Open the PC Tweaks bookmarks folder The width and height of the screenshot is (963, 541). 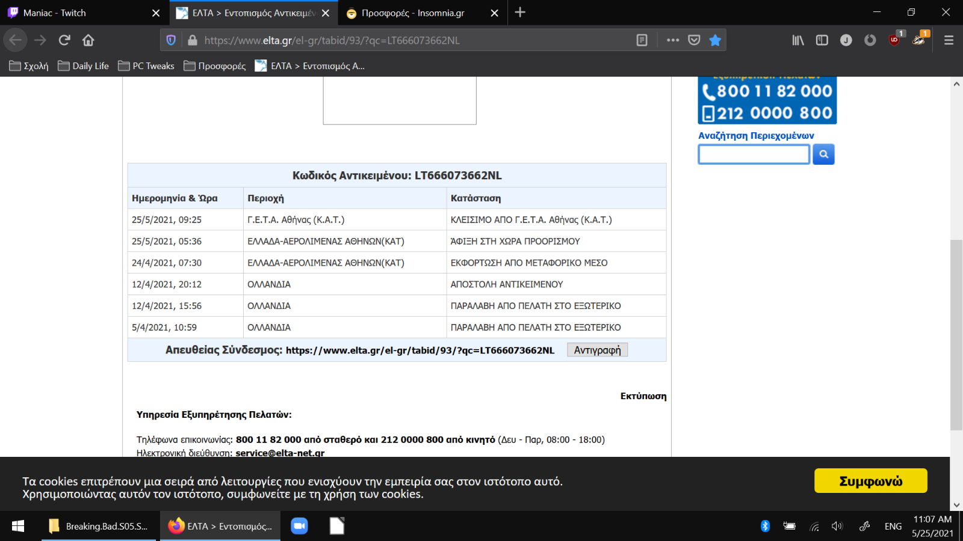146,66
